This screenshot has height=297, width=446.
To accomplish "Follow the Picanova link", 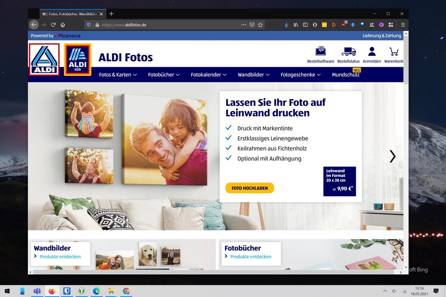I will pyautogui.click(x=68, y=35).
